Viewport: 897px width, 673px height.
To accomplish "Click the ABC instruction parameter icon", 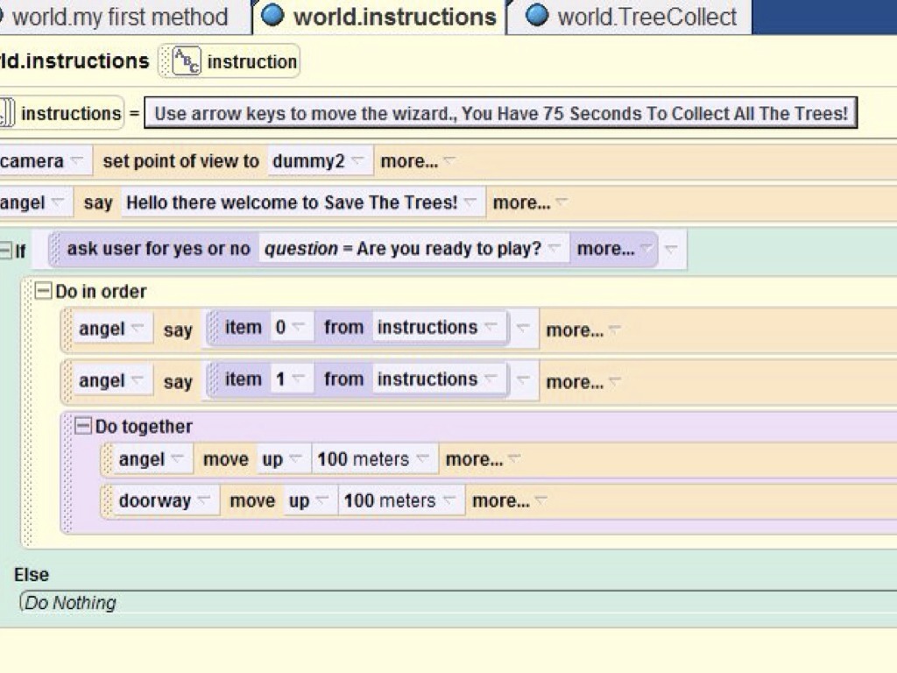I will (x=187, y=61).
